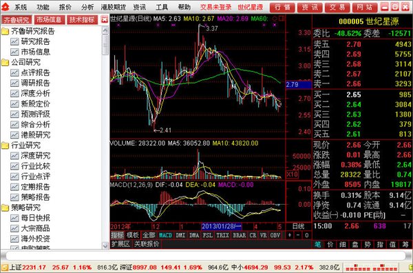Click the 资讯 red top button

pyautogui.click(x=310, y=8)
